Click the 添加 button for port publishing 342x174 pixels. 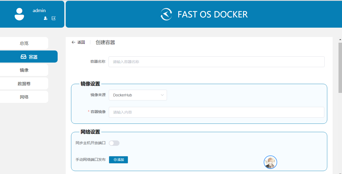coord(118,160)
